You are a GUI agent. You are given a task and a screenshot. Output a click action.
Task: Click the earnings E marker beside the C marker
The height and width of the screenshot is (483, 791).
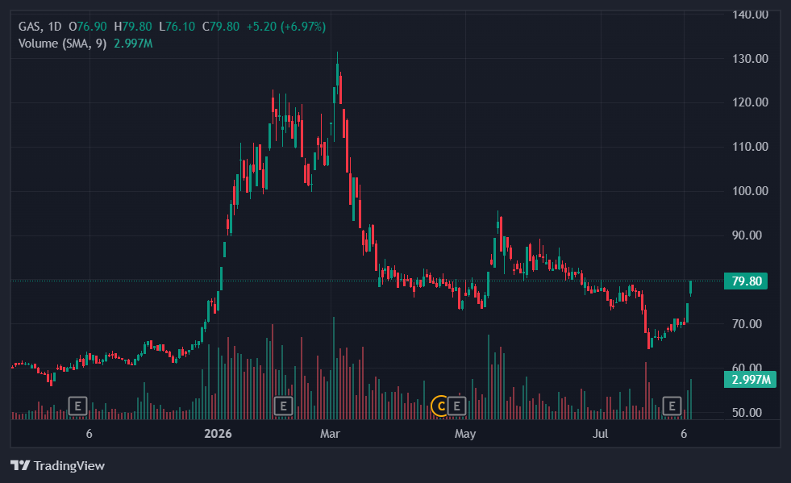[456, 406]
